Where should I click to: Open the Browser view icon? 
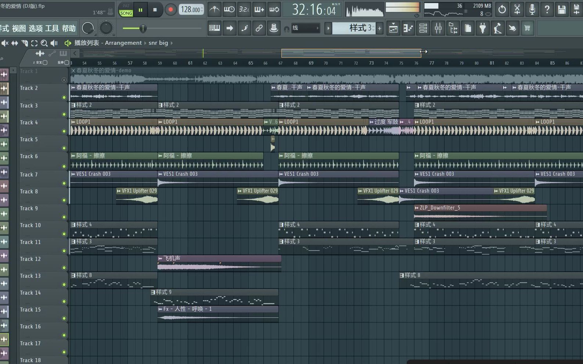point(453,28)
